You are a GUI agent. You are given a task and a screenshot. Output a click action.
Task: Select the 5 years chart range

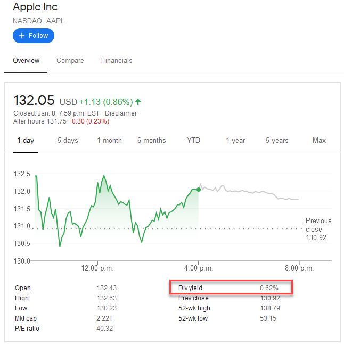[277, 141]
